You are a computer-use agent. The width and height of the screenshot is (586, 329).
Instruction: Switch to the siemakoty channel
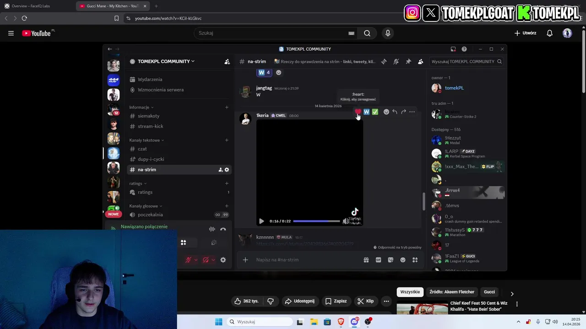(x=179, y=116)
